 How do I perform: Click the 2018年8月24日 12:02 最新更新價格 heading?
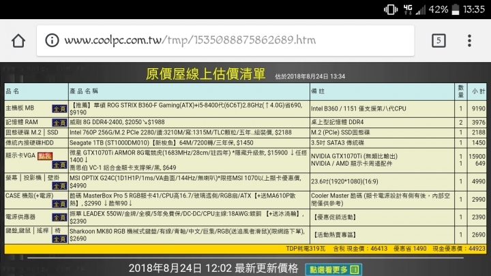(213, 269)
